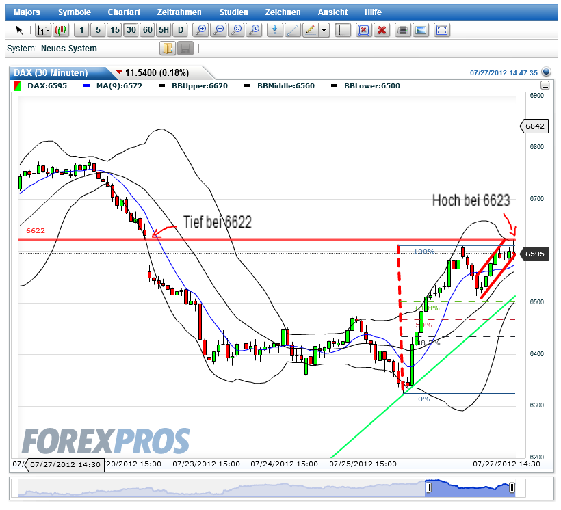Click the red X delete all icon
Image resolution: width=561 pixels, height=510 pixels.
pyautogui.click(x=381, y=30)
